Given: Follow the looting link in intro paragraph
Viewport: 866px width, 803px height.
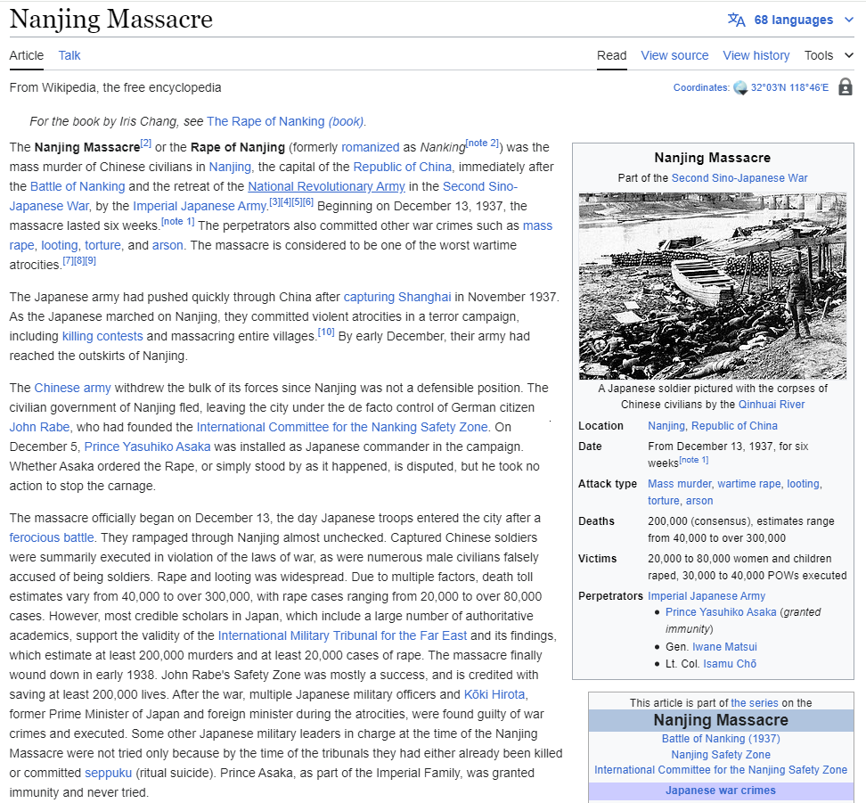Looking at the screenshot, I should [60, 245].
